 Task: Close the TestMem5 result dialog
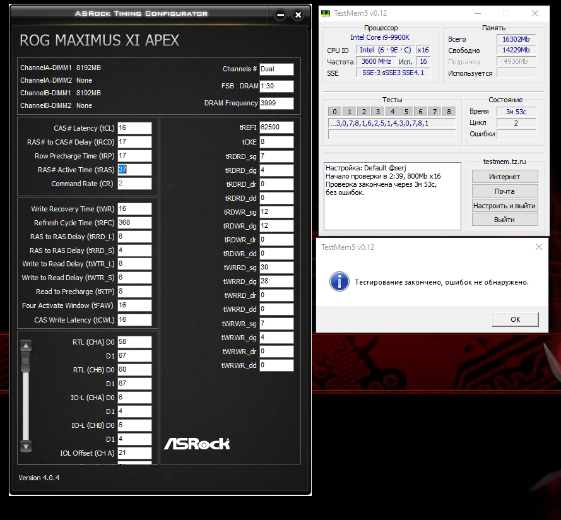(x=539, y=247)
